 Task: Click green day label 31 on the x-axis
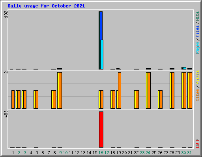pyautogui.click(x=189, y=153)
